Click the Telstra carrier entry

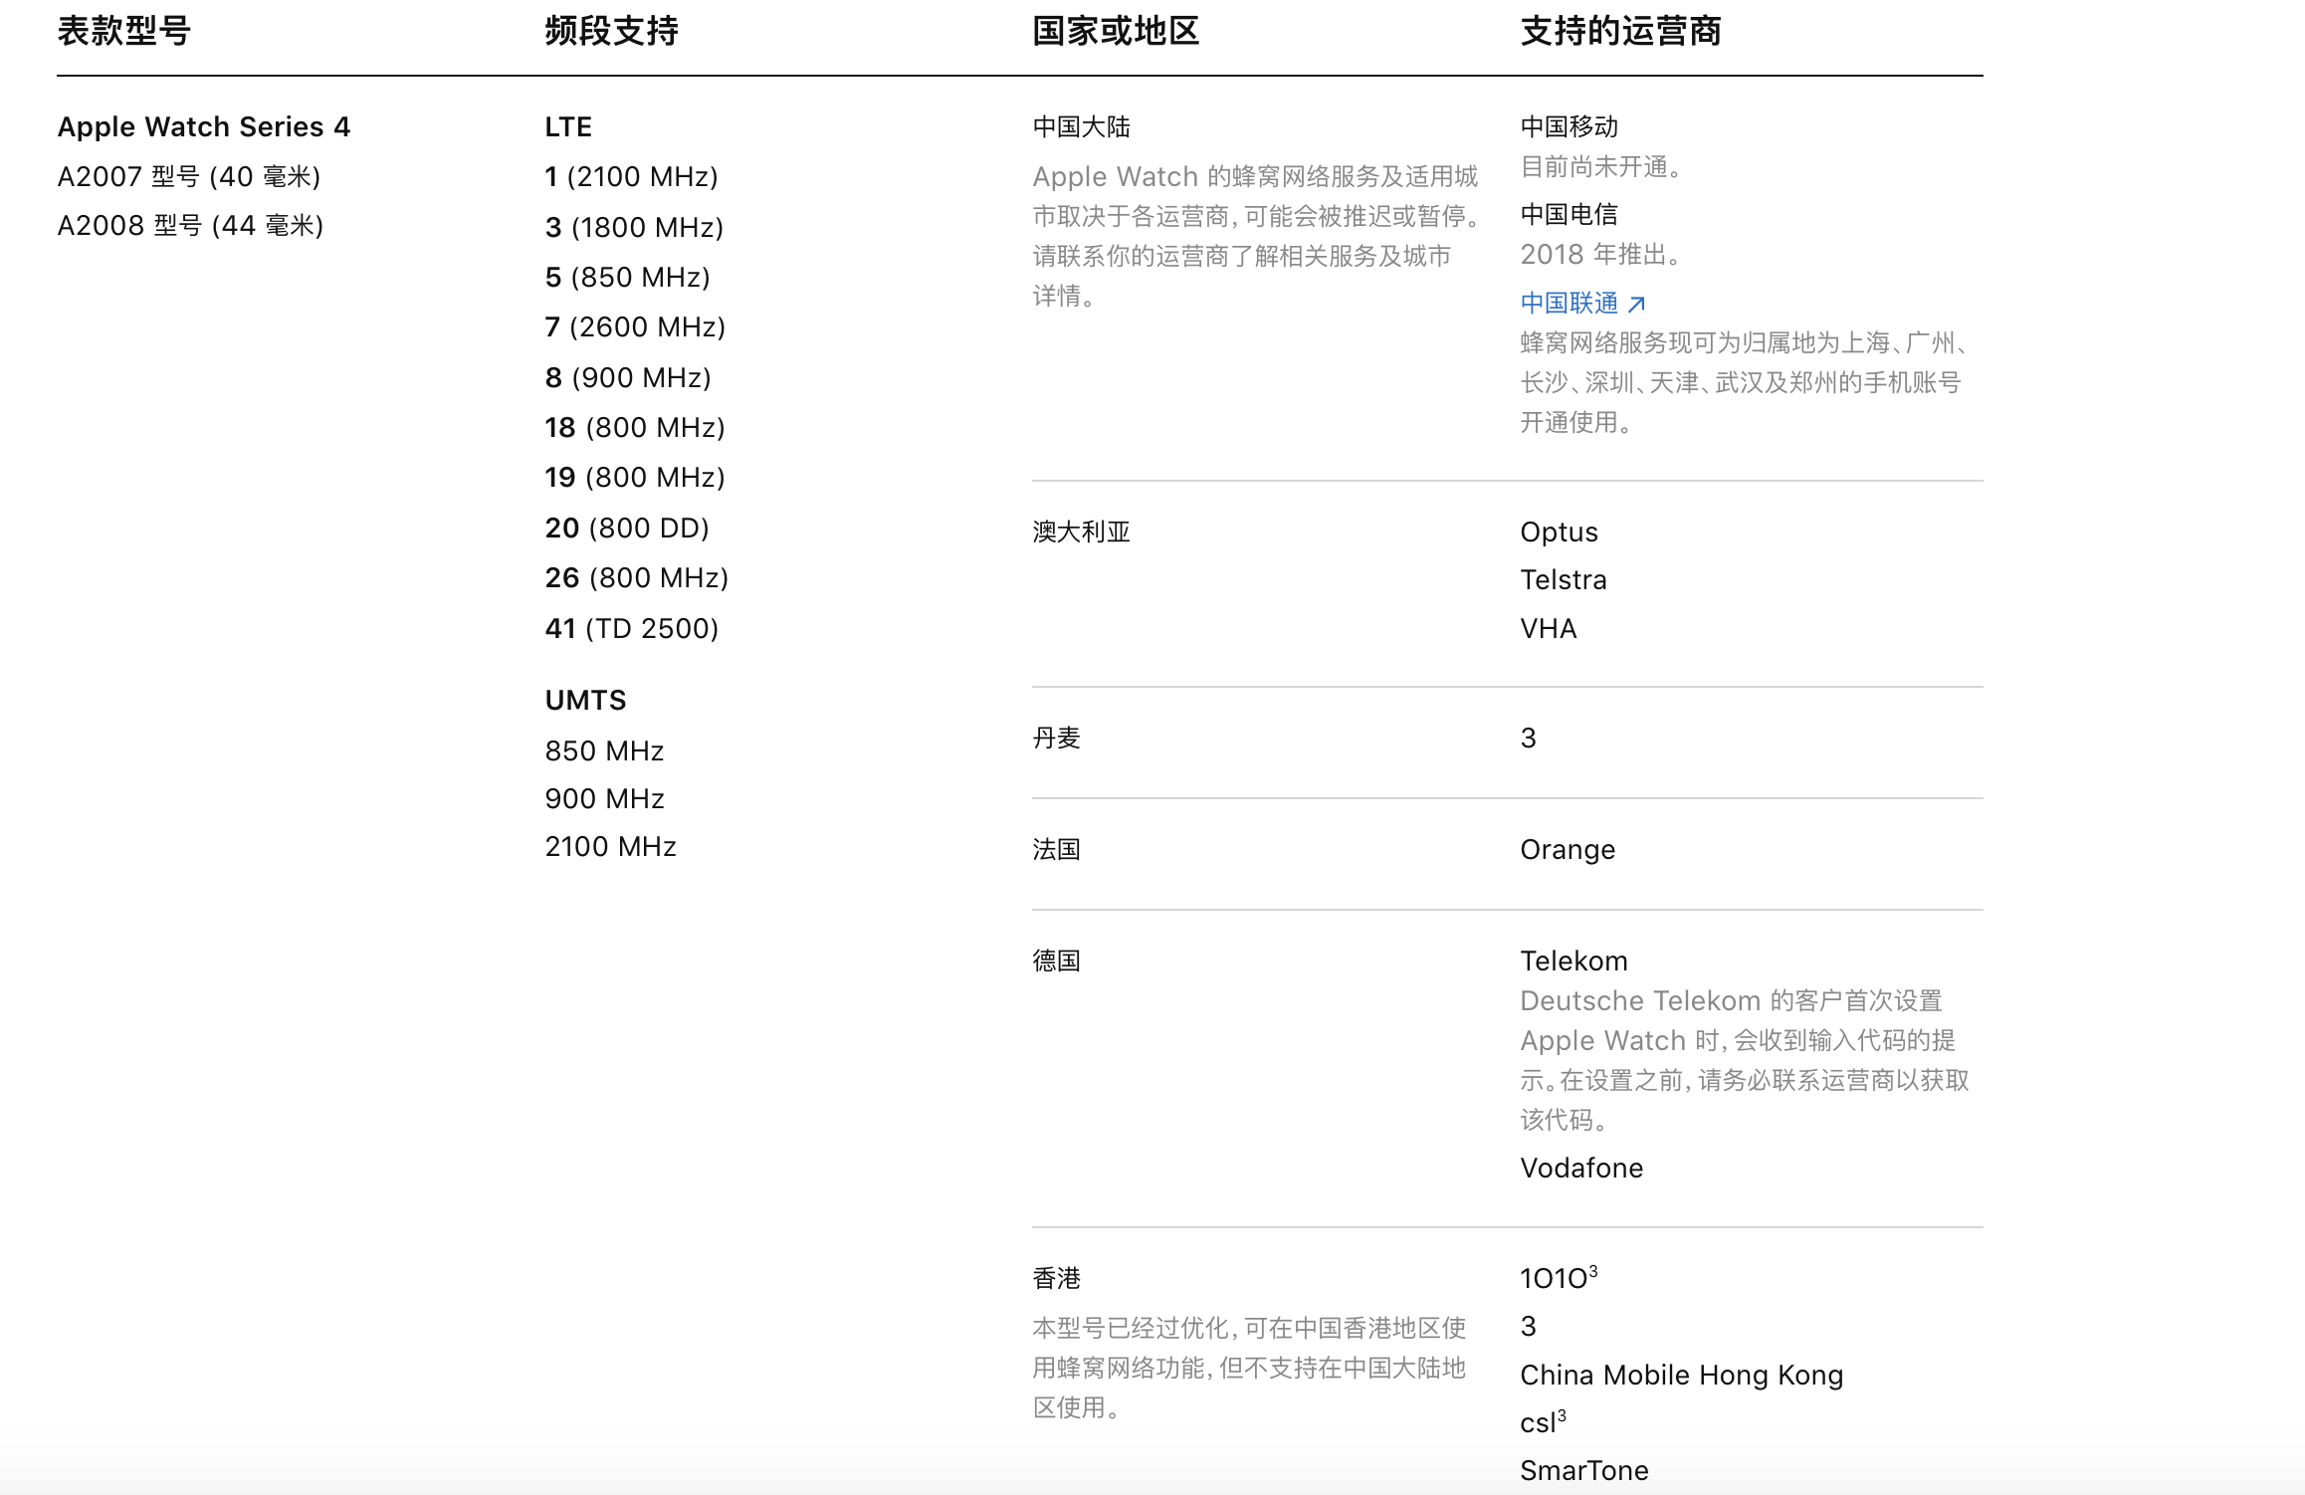[x=1563, y=580]
